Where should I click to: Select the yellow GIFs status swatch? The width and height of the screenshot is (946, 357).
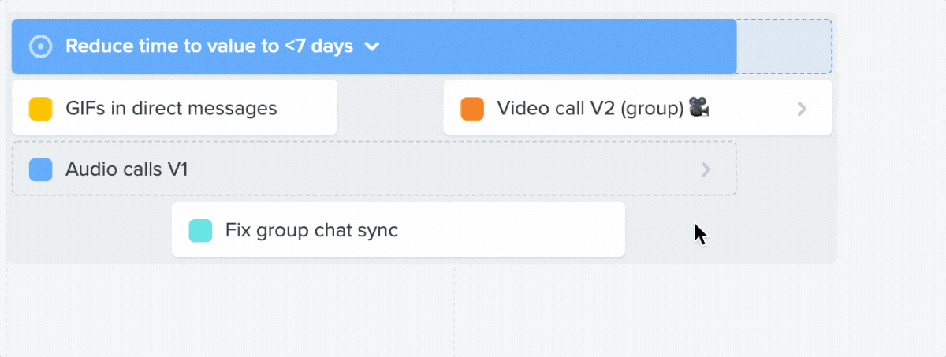click(40, 108)
